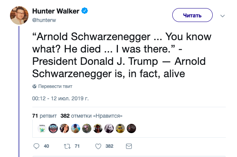Click the tweet text about Arnold Schwarzenegger

(x=122, y=55)
